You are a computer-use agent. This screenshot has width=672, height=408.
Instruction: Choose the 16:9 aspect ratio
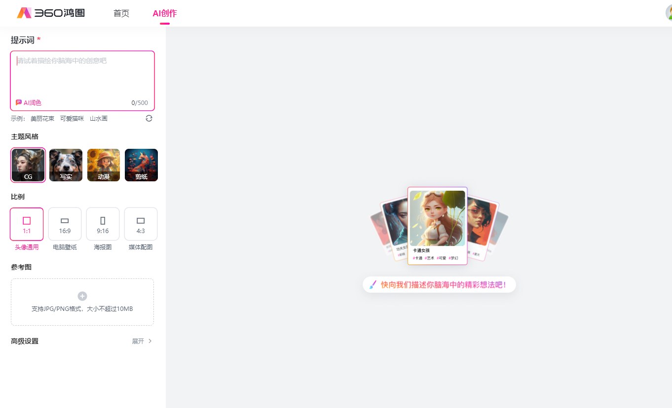click(x=65, y=224)
